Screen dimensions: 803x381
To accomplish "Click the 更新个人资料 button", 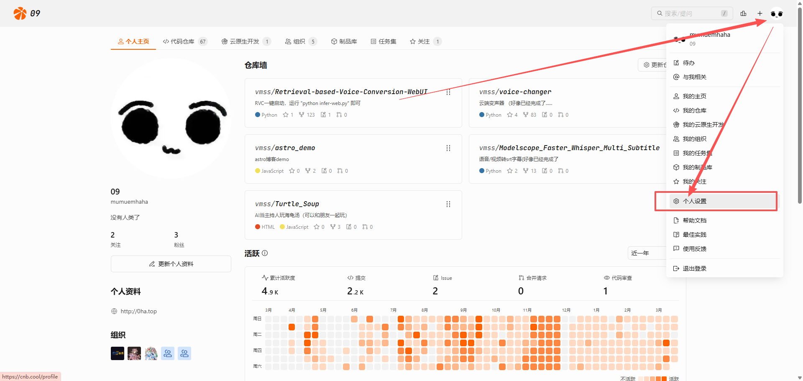I will [171, 264].
